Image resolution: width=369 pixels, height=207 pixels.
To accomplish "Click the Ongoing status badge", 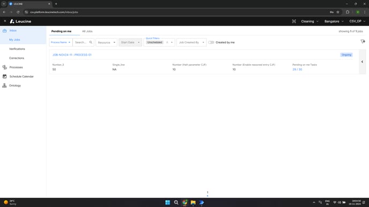I will click(346, 55).
